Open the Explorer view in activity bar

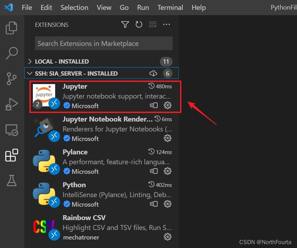coord(12,28)
